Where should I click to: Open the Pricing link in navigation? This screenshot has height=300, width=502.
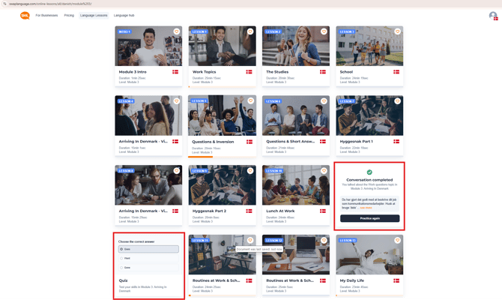pyautogui.click(x=69, y=15)
